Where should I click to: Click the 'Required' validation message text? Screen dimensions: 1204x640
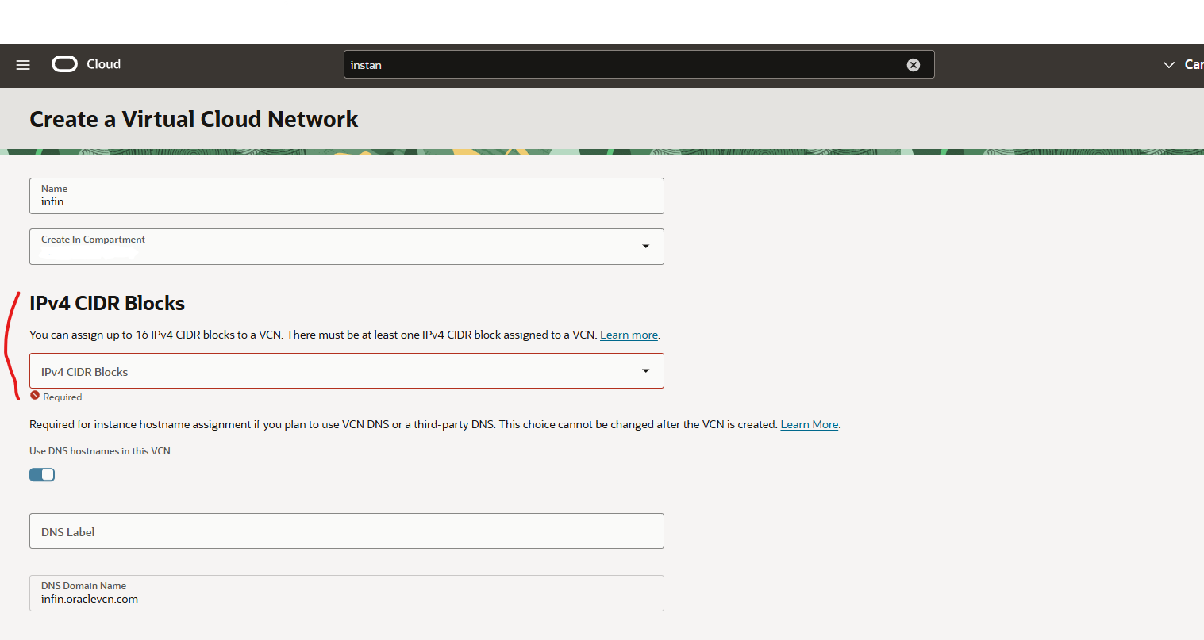point(63,397)
